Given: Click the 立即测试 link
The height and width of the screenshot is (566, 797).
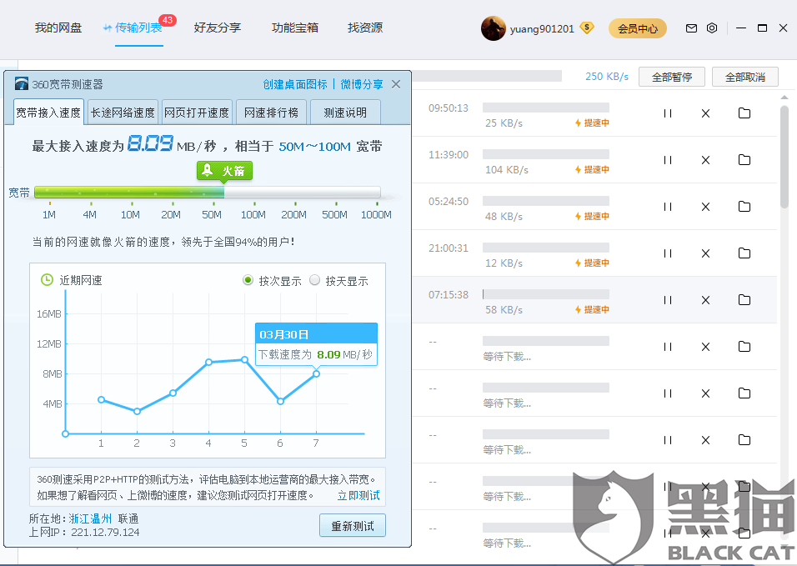Looking at the screenshot, I should pos(358,495).
